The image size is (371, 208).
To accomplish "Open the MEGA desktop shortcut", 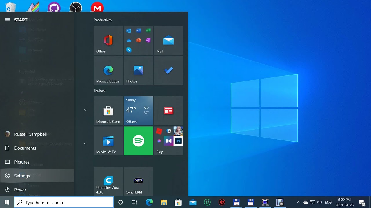I will [x=97, y=8].
